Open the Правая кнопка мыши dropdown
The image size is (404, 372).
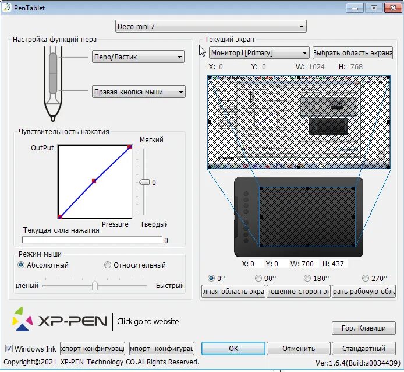[139, 92]
